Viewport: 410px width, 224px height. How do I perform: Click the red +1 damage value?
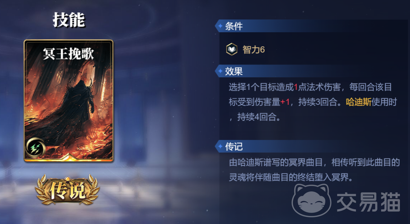point(285,102)
